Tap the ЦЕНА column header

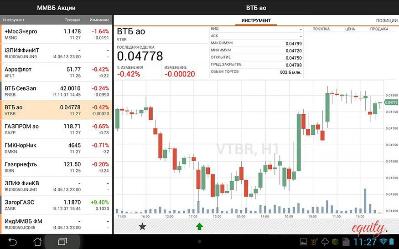point(350,29)
